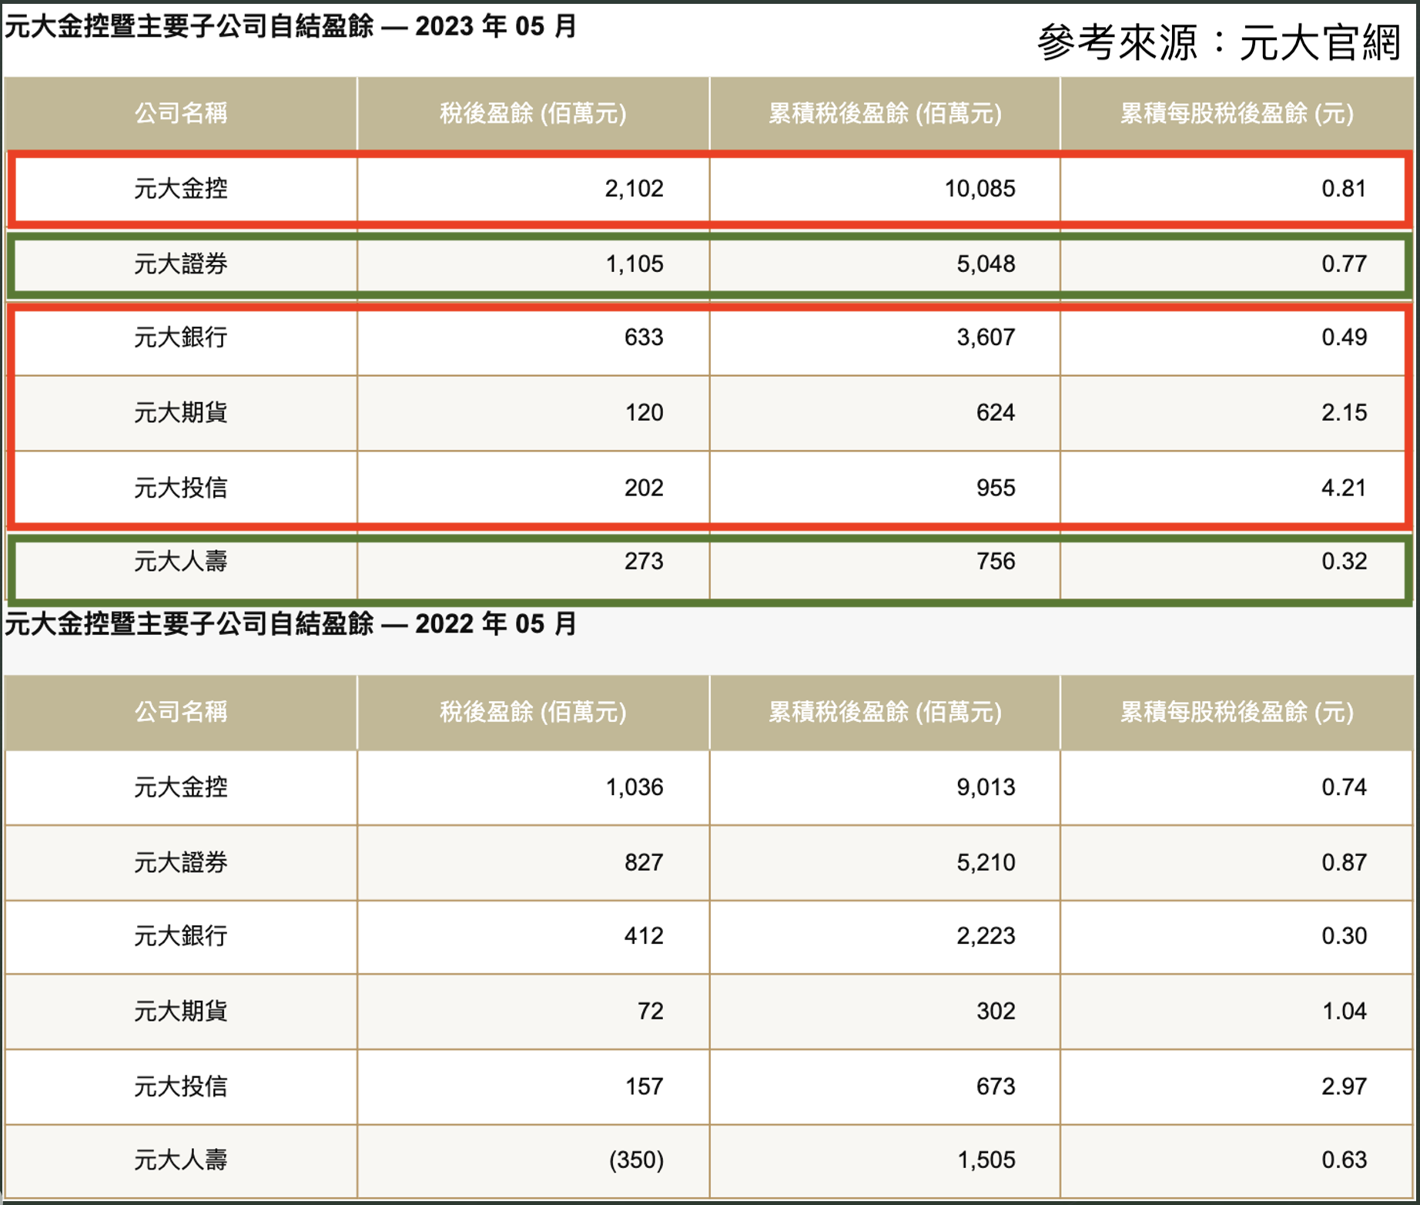Click the value 2,223
Viewport: 1420px width, 1205px height.
[986, 936]
